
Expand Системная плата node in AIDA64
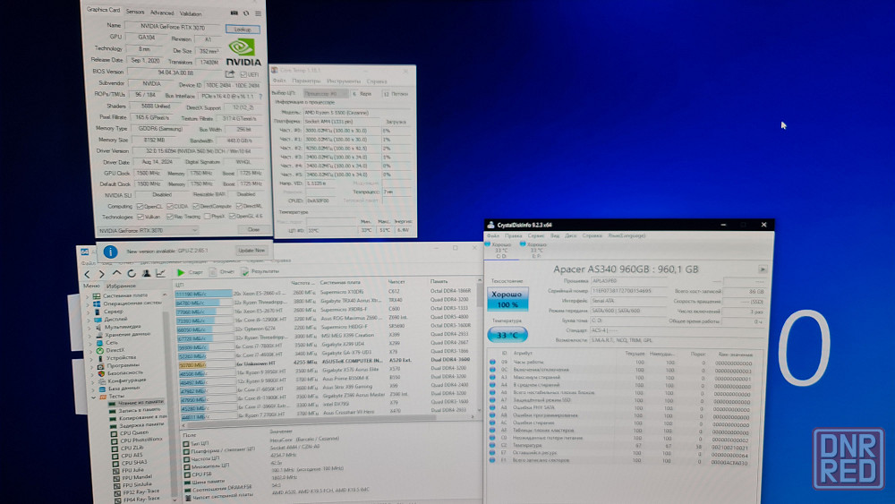[x=88, y=296]
